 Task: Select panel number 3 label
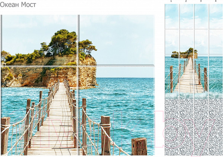(201, 1)
